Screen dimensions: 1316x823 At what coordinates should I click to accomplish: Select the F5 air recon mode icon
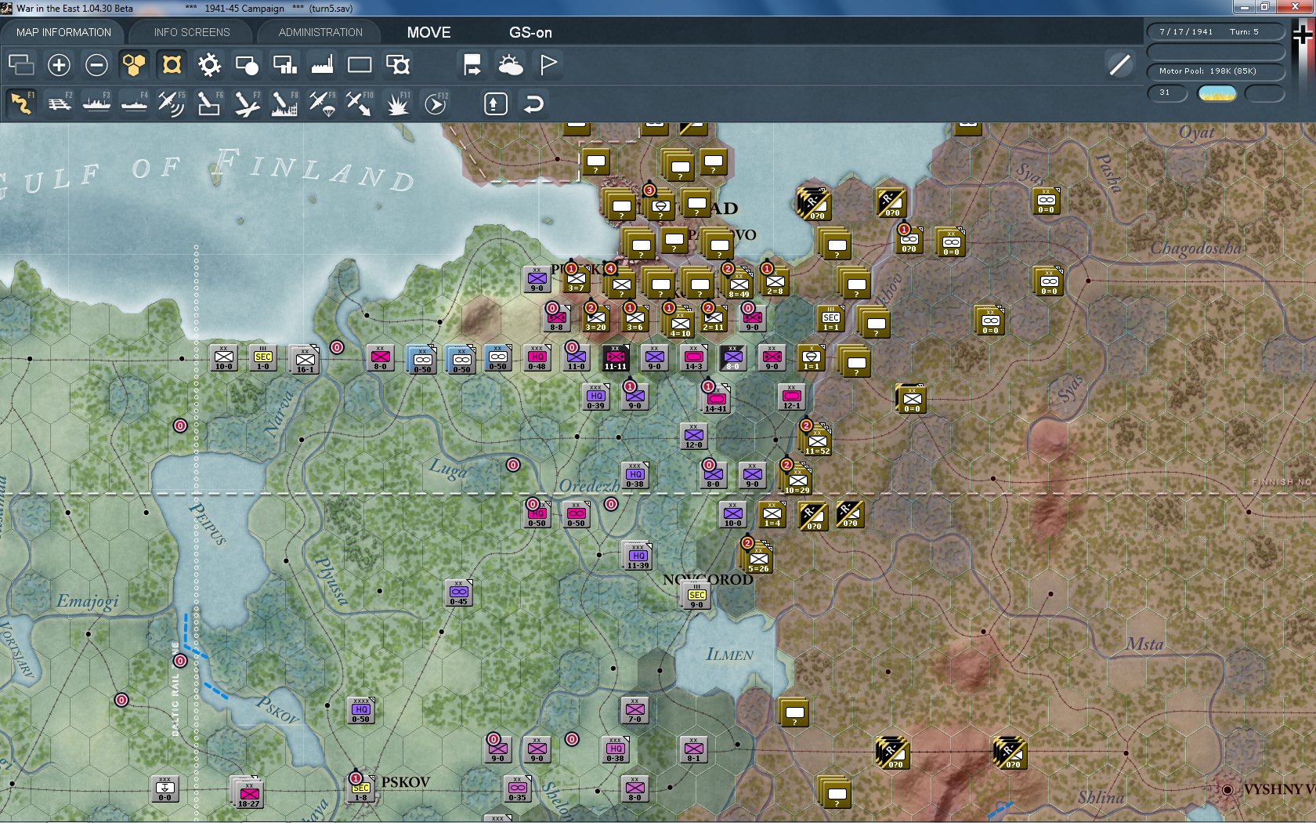172,103
